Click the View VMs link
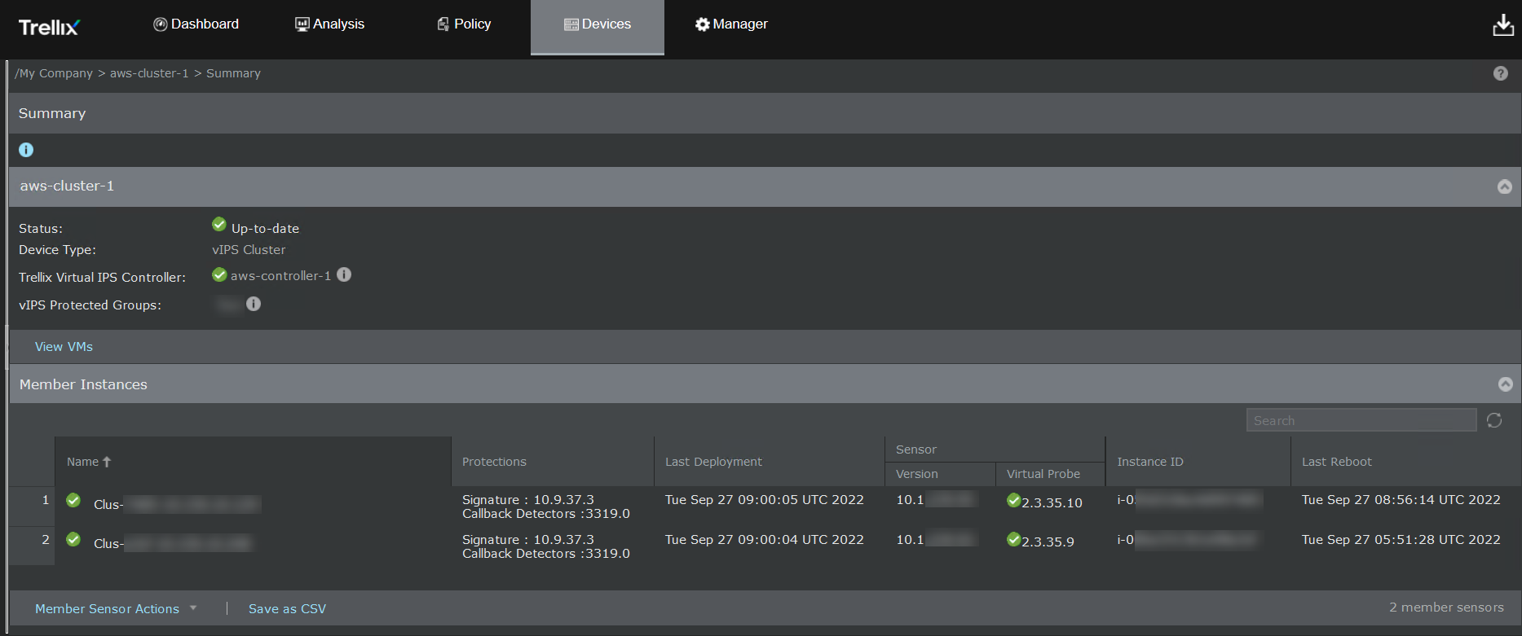Viewport: 1522px width, 636px height. coord(64,347)
